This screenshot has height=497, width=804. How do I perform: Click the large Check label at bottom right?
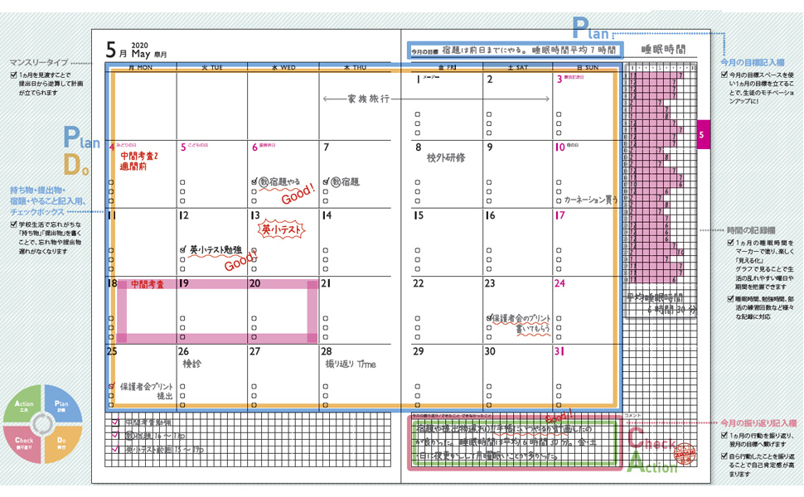(x=651, y=438)
